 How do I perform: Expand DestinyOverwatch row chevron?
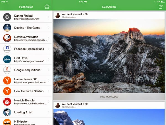point(49,38)
